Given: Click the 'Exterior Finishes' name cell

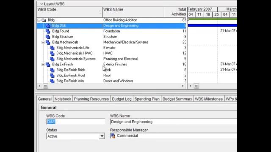Looking at the screenshot, I should 115,64.
